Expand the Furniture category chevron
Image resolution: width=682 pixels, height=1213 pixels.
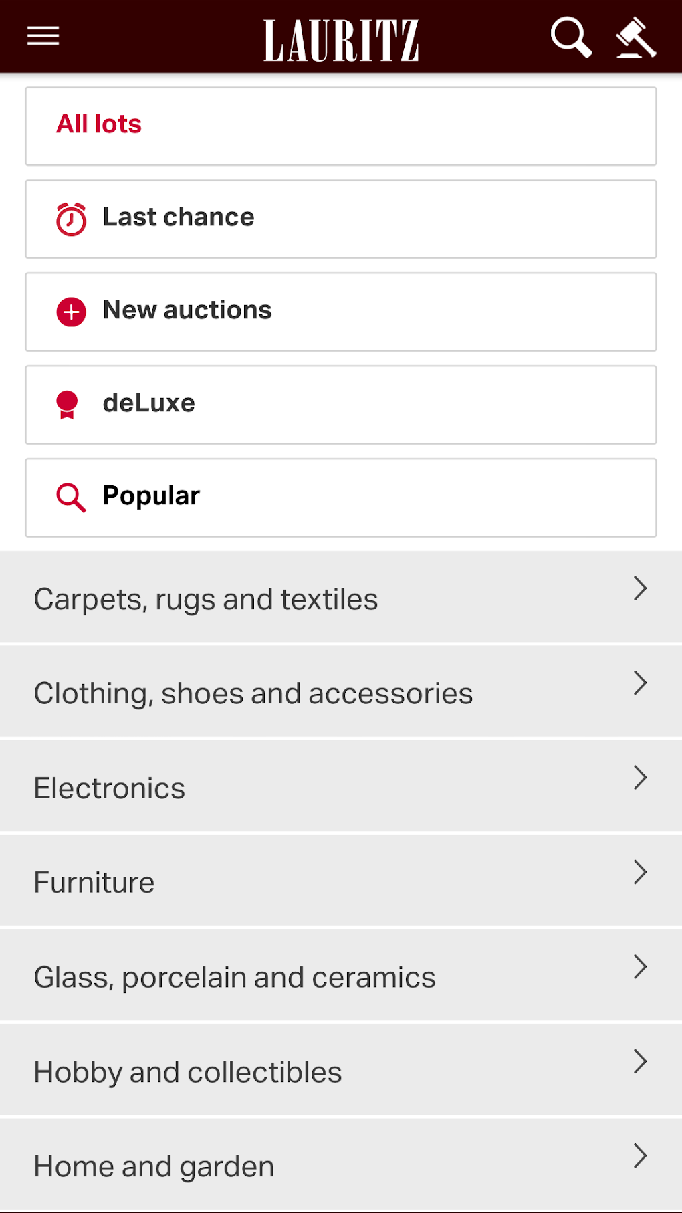(x=640, y=872)
